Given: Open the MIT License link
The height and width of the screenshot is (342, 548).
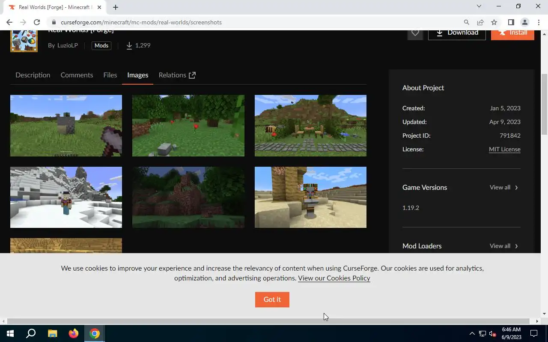Looking at the screenshot, I should pos(505,149).
